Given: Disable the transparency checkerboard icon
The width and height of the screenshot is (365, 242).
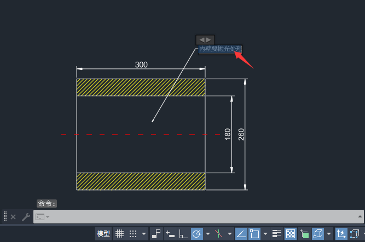Looking at the screenshot, I should [x=291, y=234].
